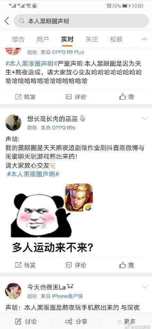The height and width of the screenshot is (329, 152).
Task: Repost the first post via 转发 icon
Action: click(x=25, y=97)
